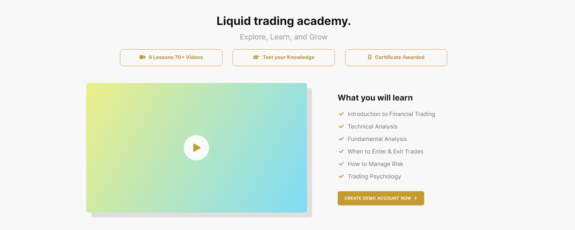Click the checkmark beside Technical Analysis

point(341,126)
